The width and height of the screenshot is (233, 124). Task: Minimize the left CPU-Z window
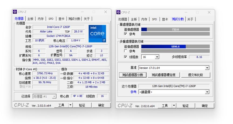[x=83, y=12]
